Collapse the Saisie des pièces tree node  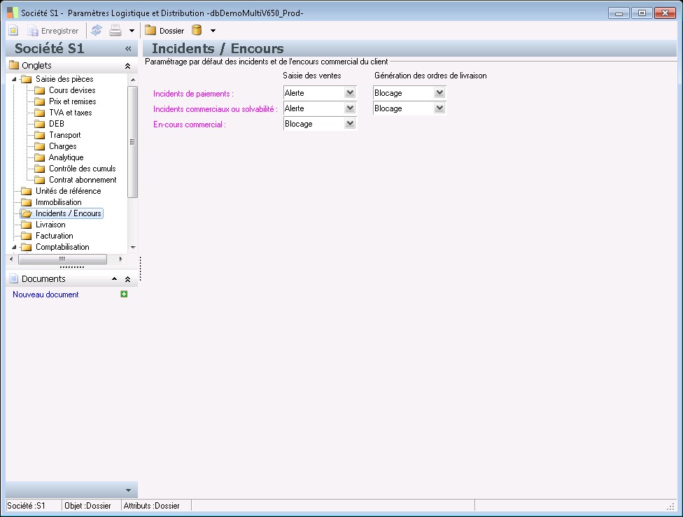(x=14, y=80)
